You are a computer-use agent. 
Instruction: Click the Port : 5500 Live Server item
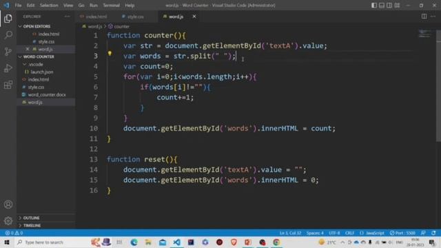tap(402, 233)
